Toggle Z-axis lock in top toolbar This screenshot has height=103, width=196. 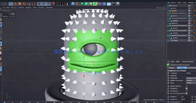pyautogui.click(x=48, y=4)
